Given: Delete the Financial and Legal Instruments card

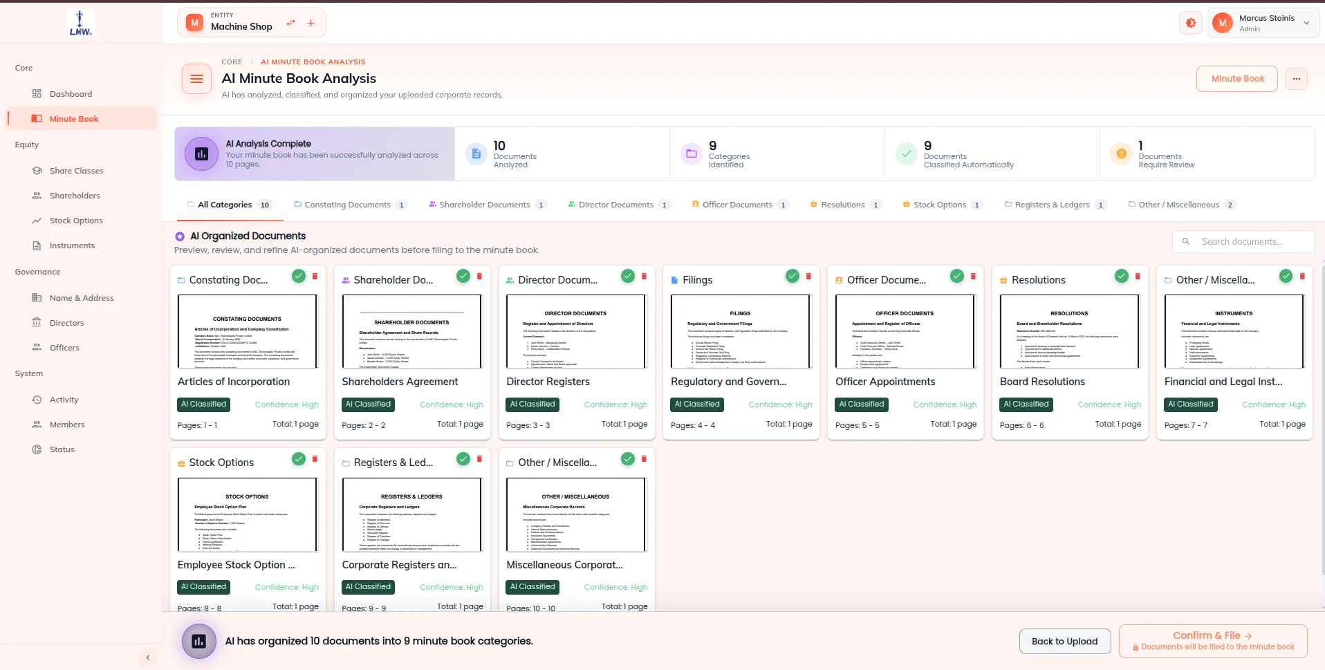Looking at the screenshot, I should pos(1302,277).
